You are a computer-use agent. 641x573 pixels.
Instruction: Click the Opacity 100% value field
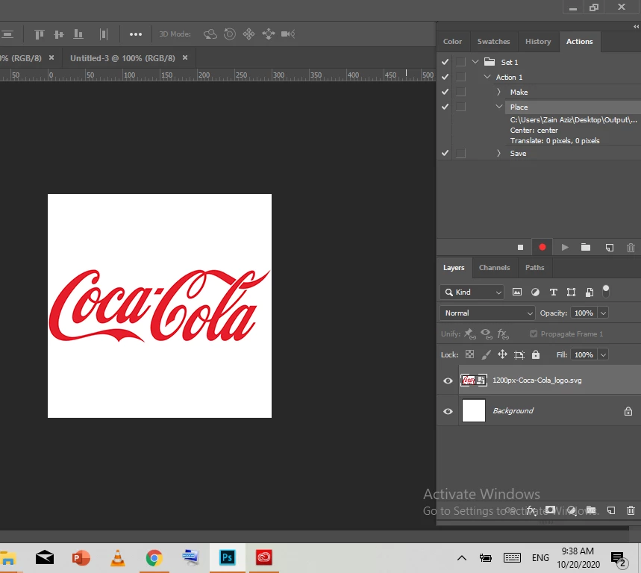click(584, 313)
